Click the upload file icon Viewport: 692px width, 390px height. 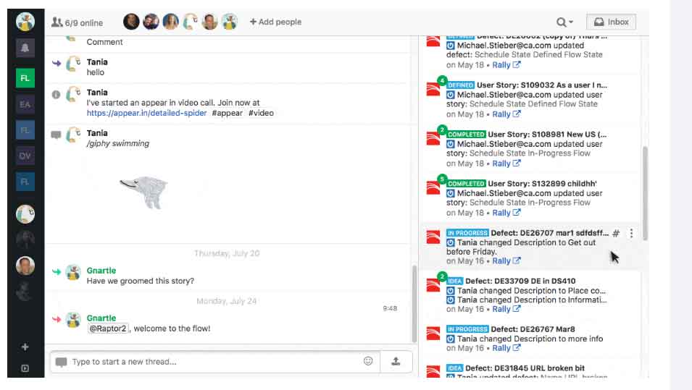pyautogui.click(x=396, y=361)
